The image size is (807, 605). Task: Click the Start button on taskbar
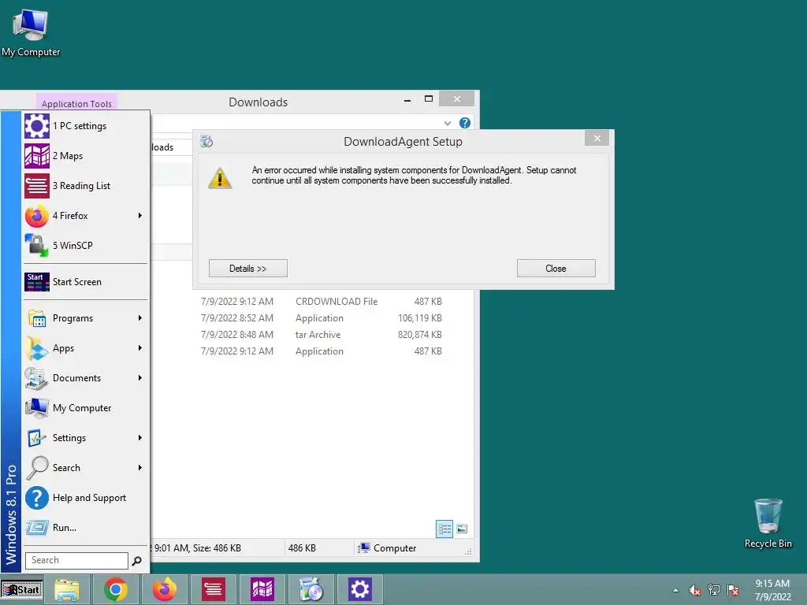click(21, 589)
